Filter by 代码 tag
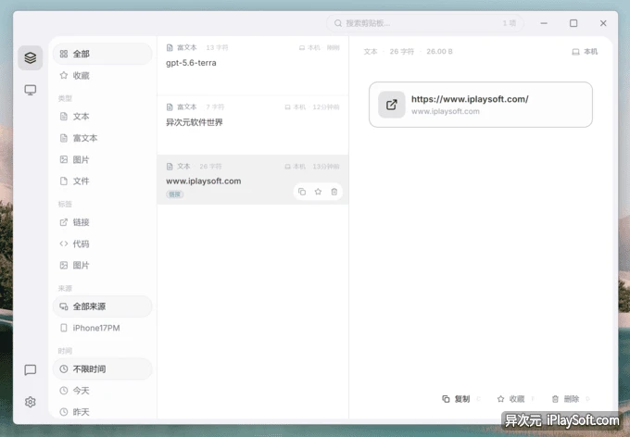This screenshot has width=630, height=437. pos(103,243)
